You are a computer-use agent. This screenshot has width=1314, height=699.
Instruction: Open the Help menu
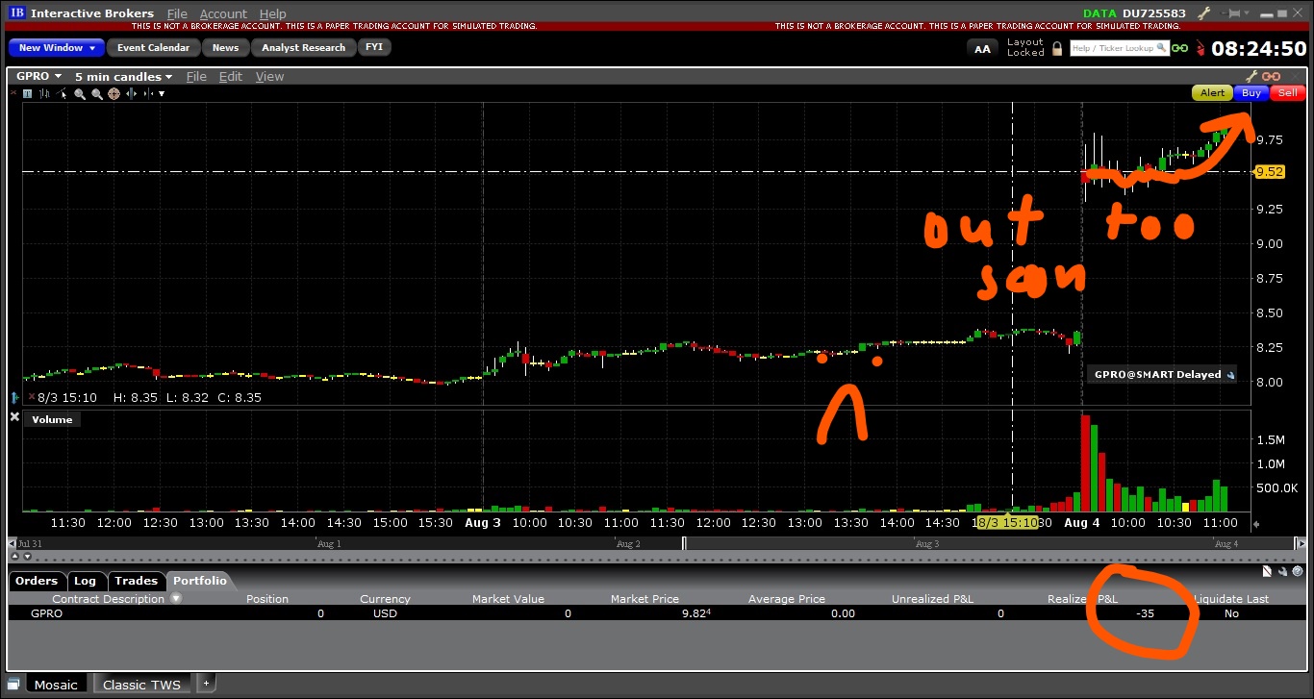pyautogui.click(x=272, y=13)
